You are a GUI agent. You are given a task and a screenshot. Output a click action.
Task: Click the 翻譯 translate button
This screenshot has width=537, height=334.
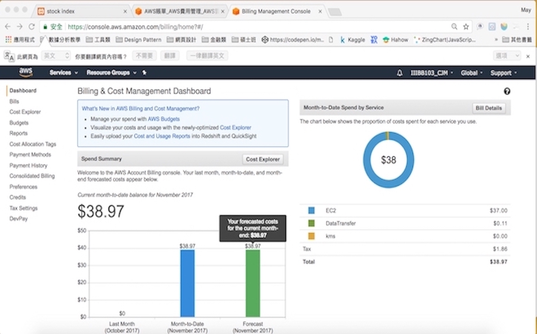[170, 56]
